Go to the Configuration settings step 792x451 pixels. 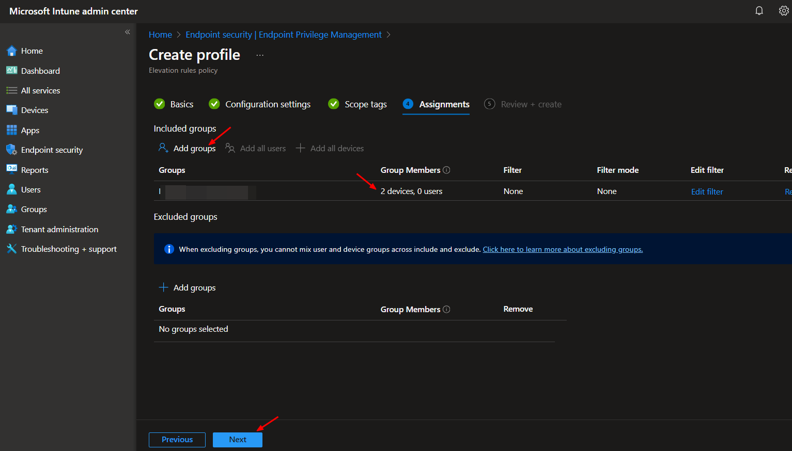[259, 104]
